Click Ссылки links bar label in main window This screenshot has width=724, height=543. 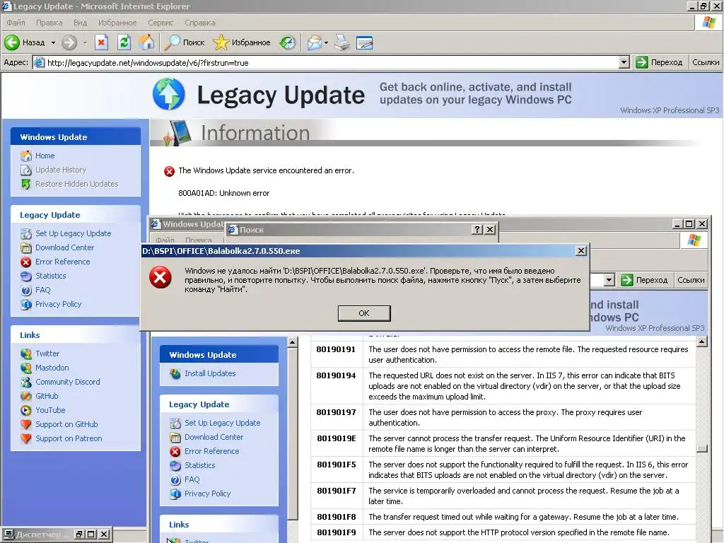tap(706, 62)
